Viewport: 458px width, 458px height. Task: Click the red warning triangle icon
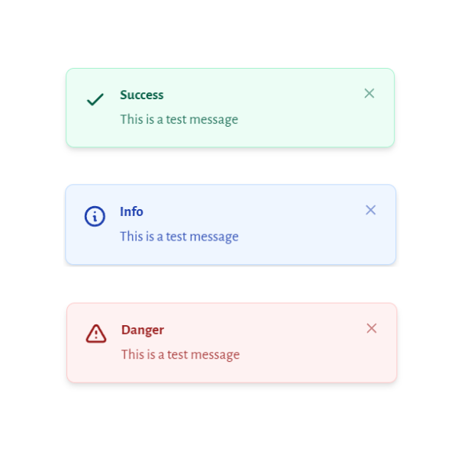pyautogui.click(x=96, y=334)
